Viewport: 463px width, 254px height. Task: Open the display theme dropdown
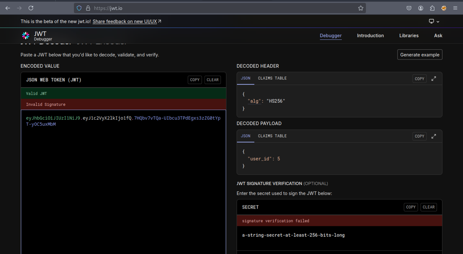click(x=434, y=21)
